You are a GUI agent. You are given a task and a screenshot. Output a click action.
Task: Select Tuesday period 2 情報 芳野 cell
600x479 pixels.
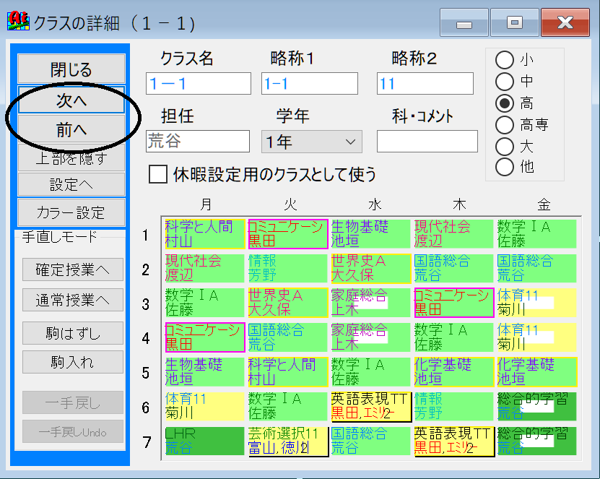288,269
